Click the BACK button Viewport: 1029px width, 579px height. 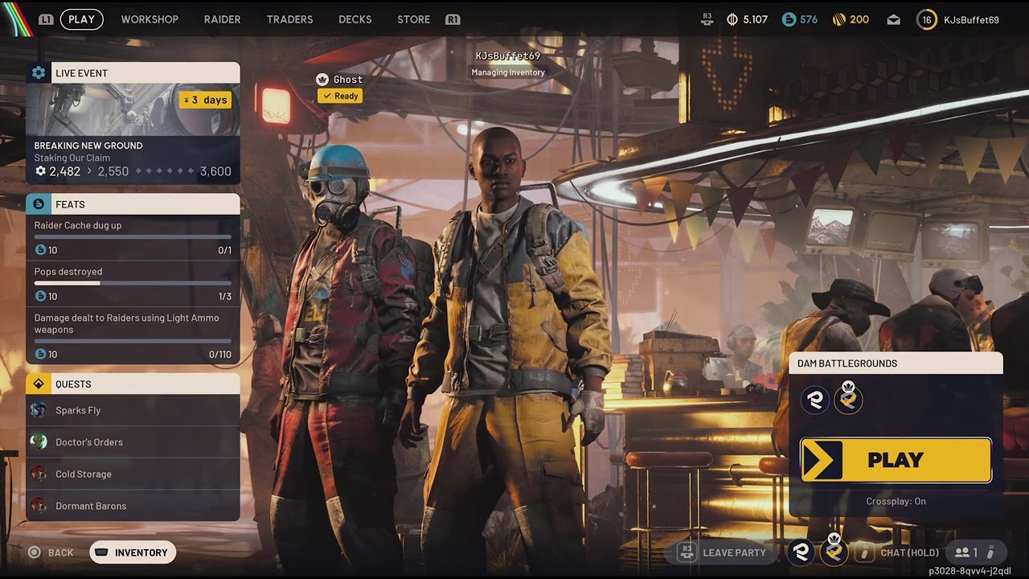click(x=51, y=552)
